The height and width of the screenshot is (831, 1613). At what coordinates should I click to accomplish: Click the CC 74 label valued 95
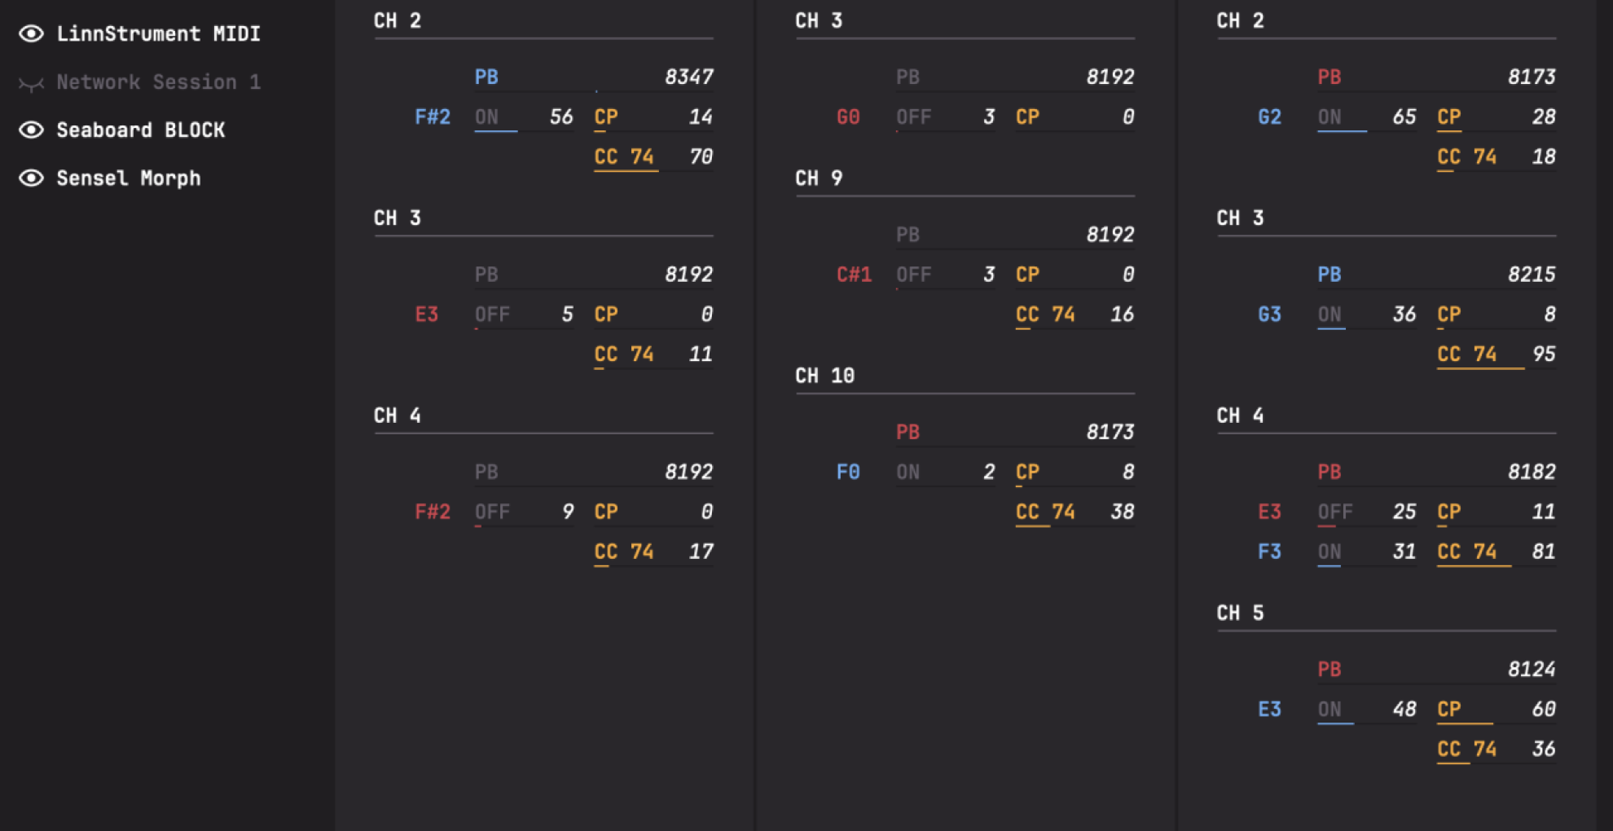[1466, 354]
